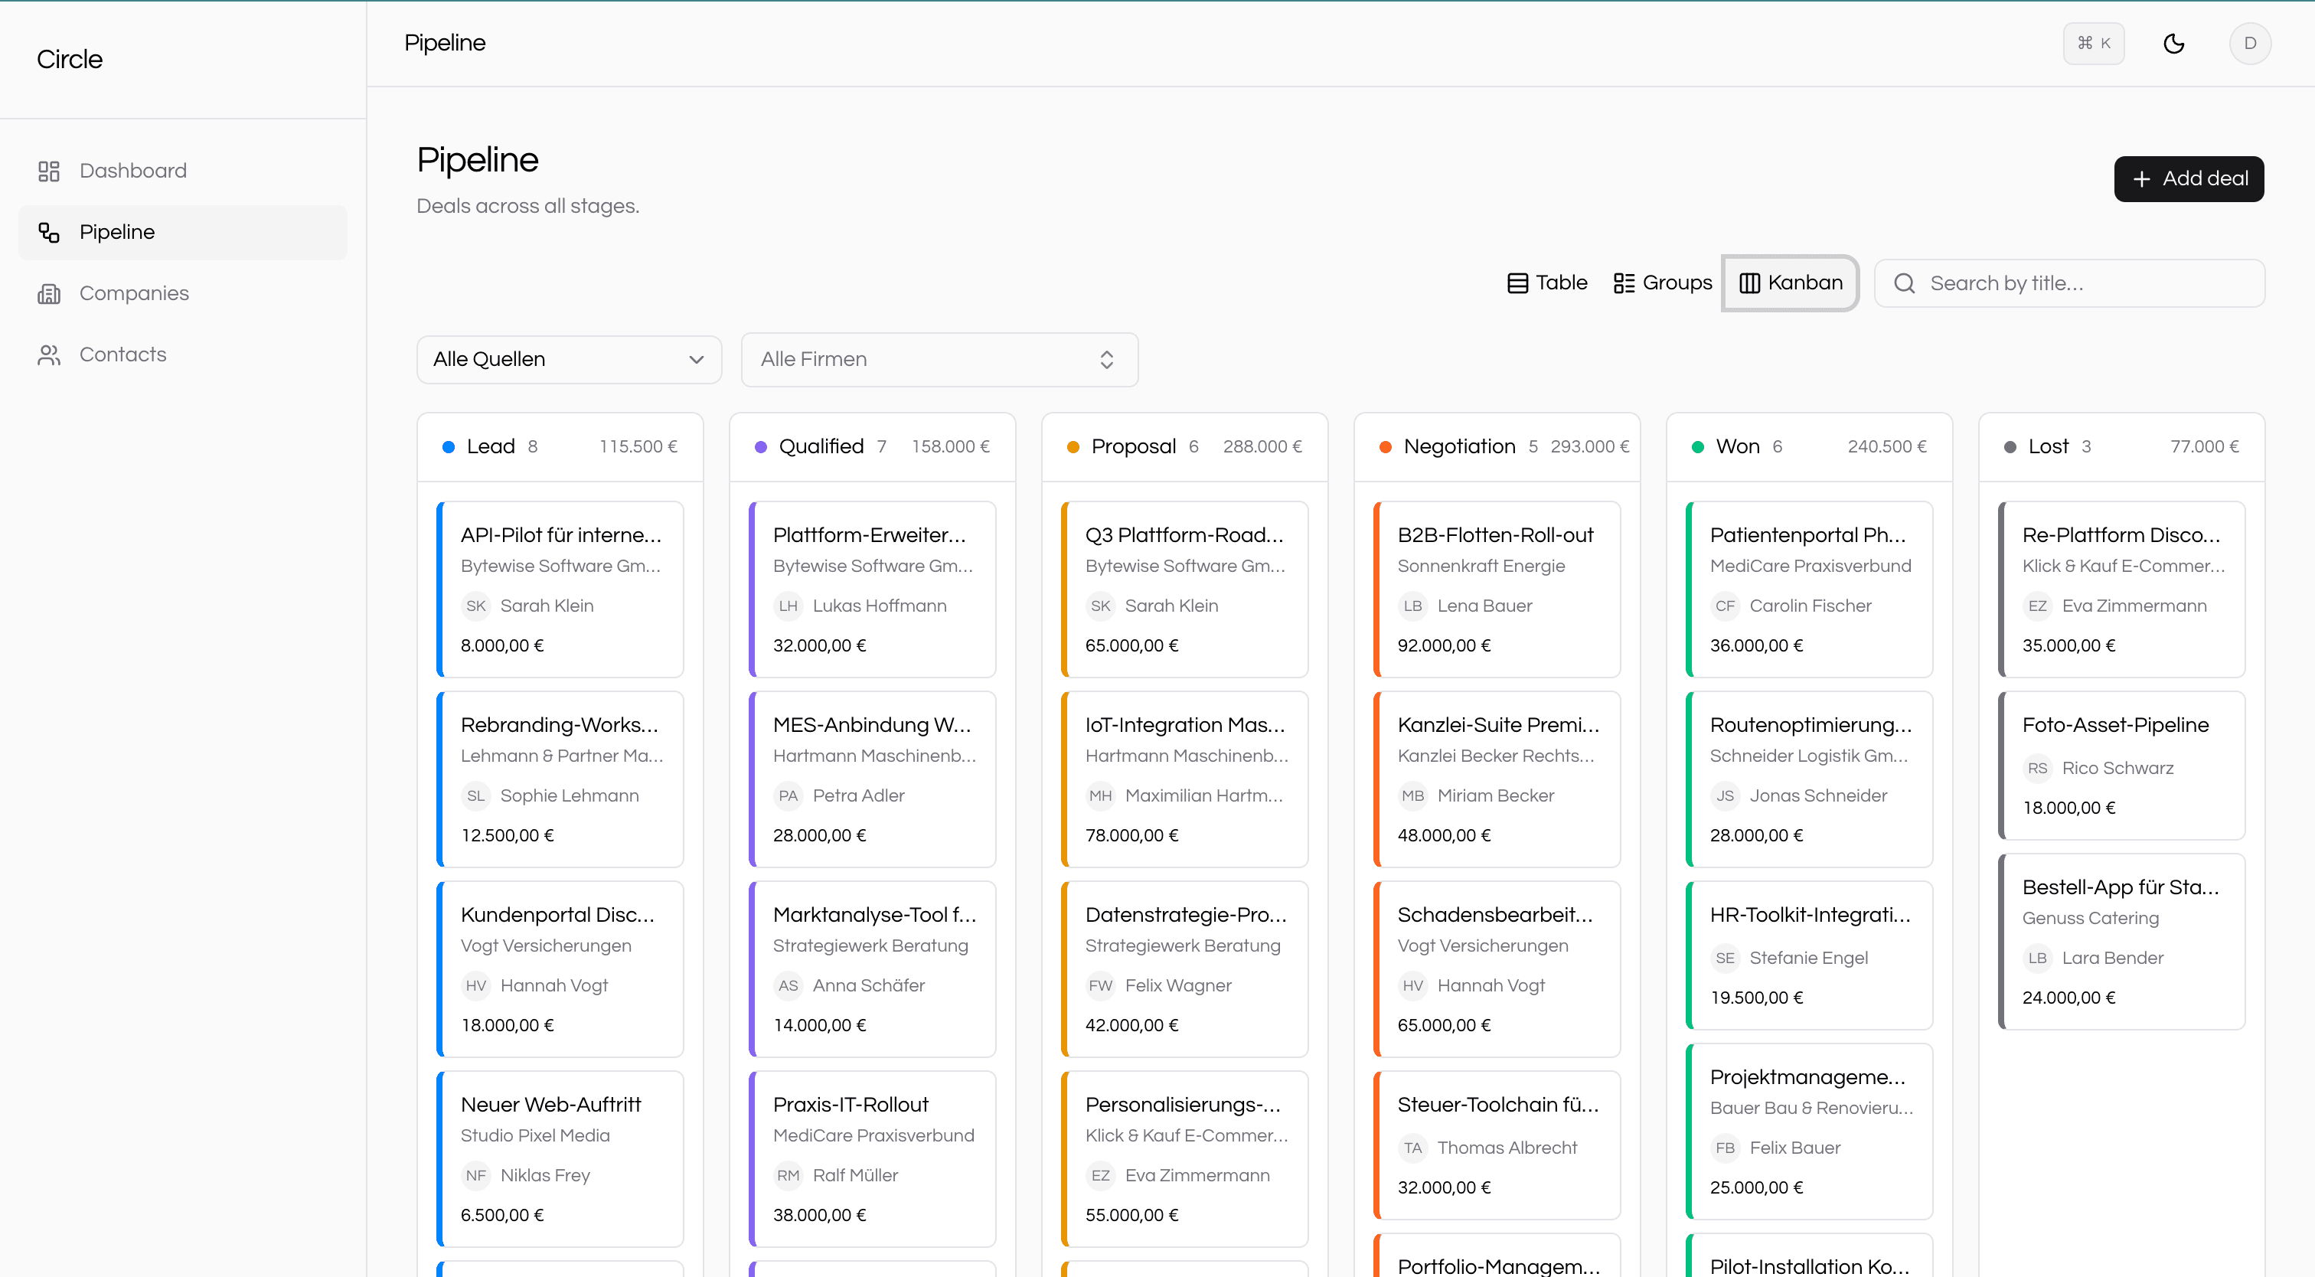
Task: Open the MES-Anbindung deal card
Action: [872, 779]
